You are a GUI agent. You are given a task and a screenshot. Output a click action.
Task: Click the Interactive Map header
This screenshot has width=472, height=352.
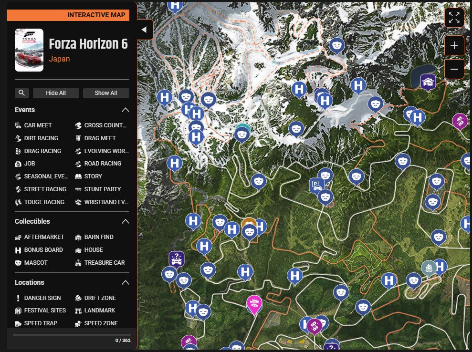[68, 15]
